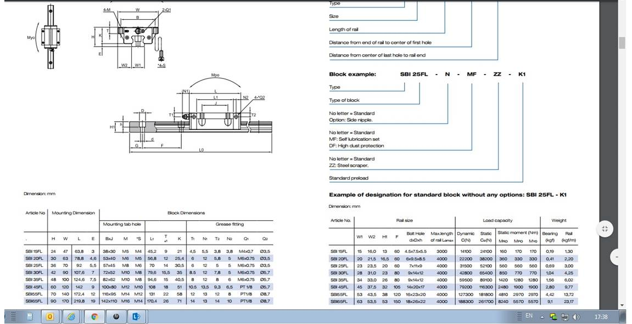
Task: Show hidden tray icons arrow
Action: 542,317
